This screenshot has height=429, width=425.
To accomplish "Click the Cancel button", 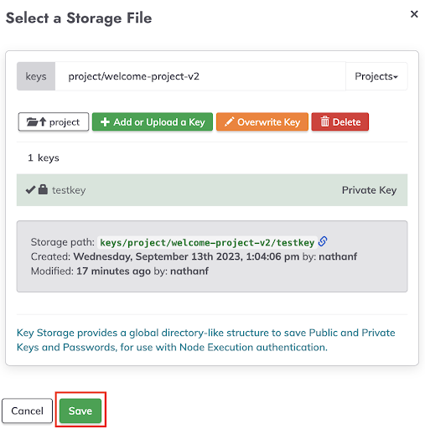I will (x=27, y=411).
